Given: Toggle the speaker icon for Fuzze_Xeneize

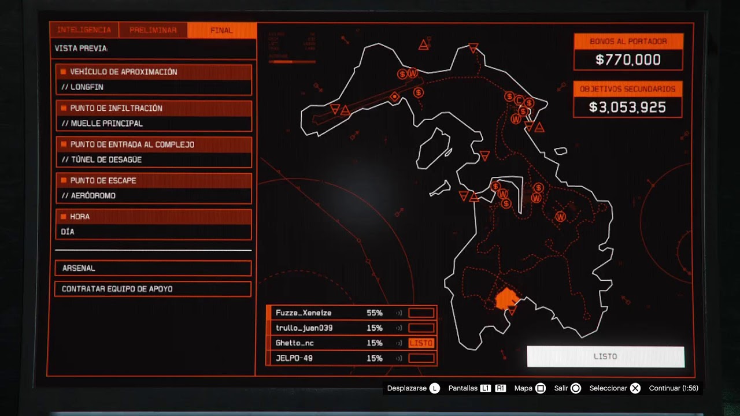Looking at the screenshot, I should pos(399,313).
